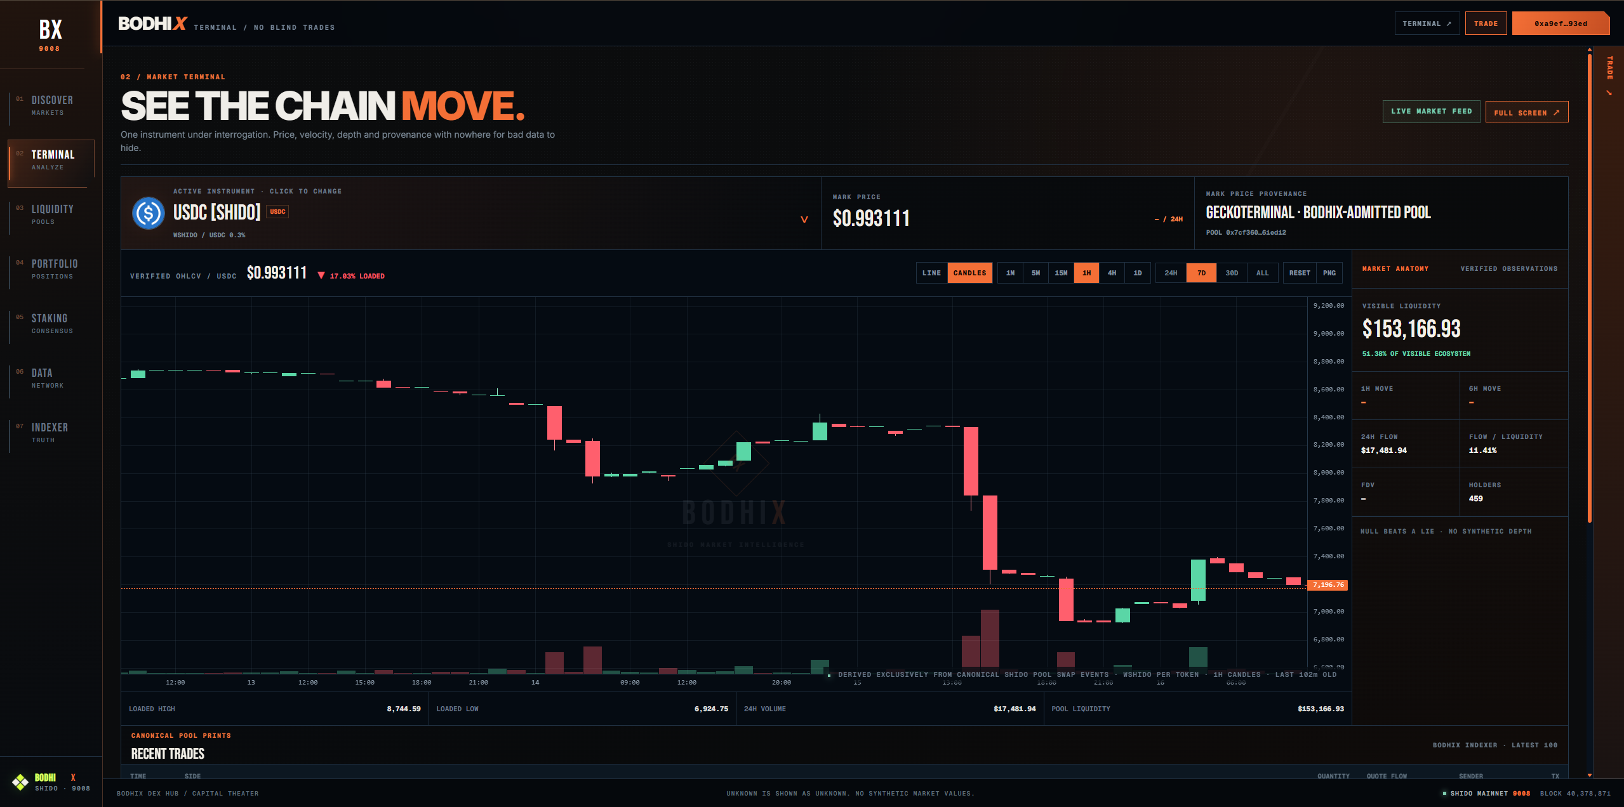Click GeckoTerminal provenance title
The image size is (1624, 807).
pos(1318,213)
